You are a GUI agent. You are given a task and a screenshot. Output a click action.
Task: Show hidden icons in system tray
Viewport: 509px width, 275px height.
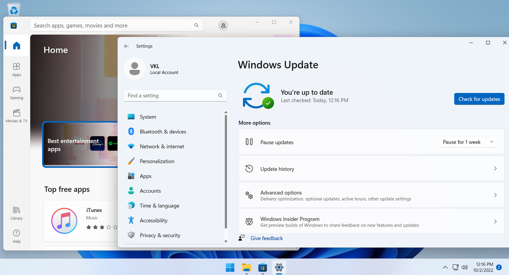point(445,267)
